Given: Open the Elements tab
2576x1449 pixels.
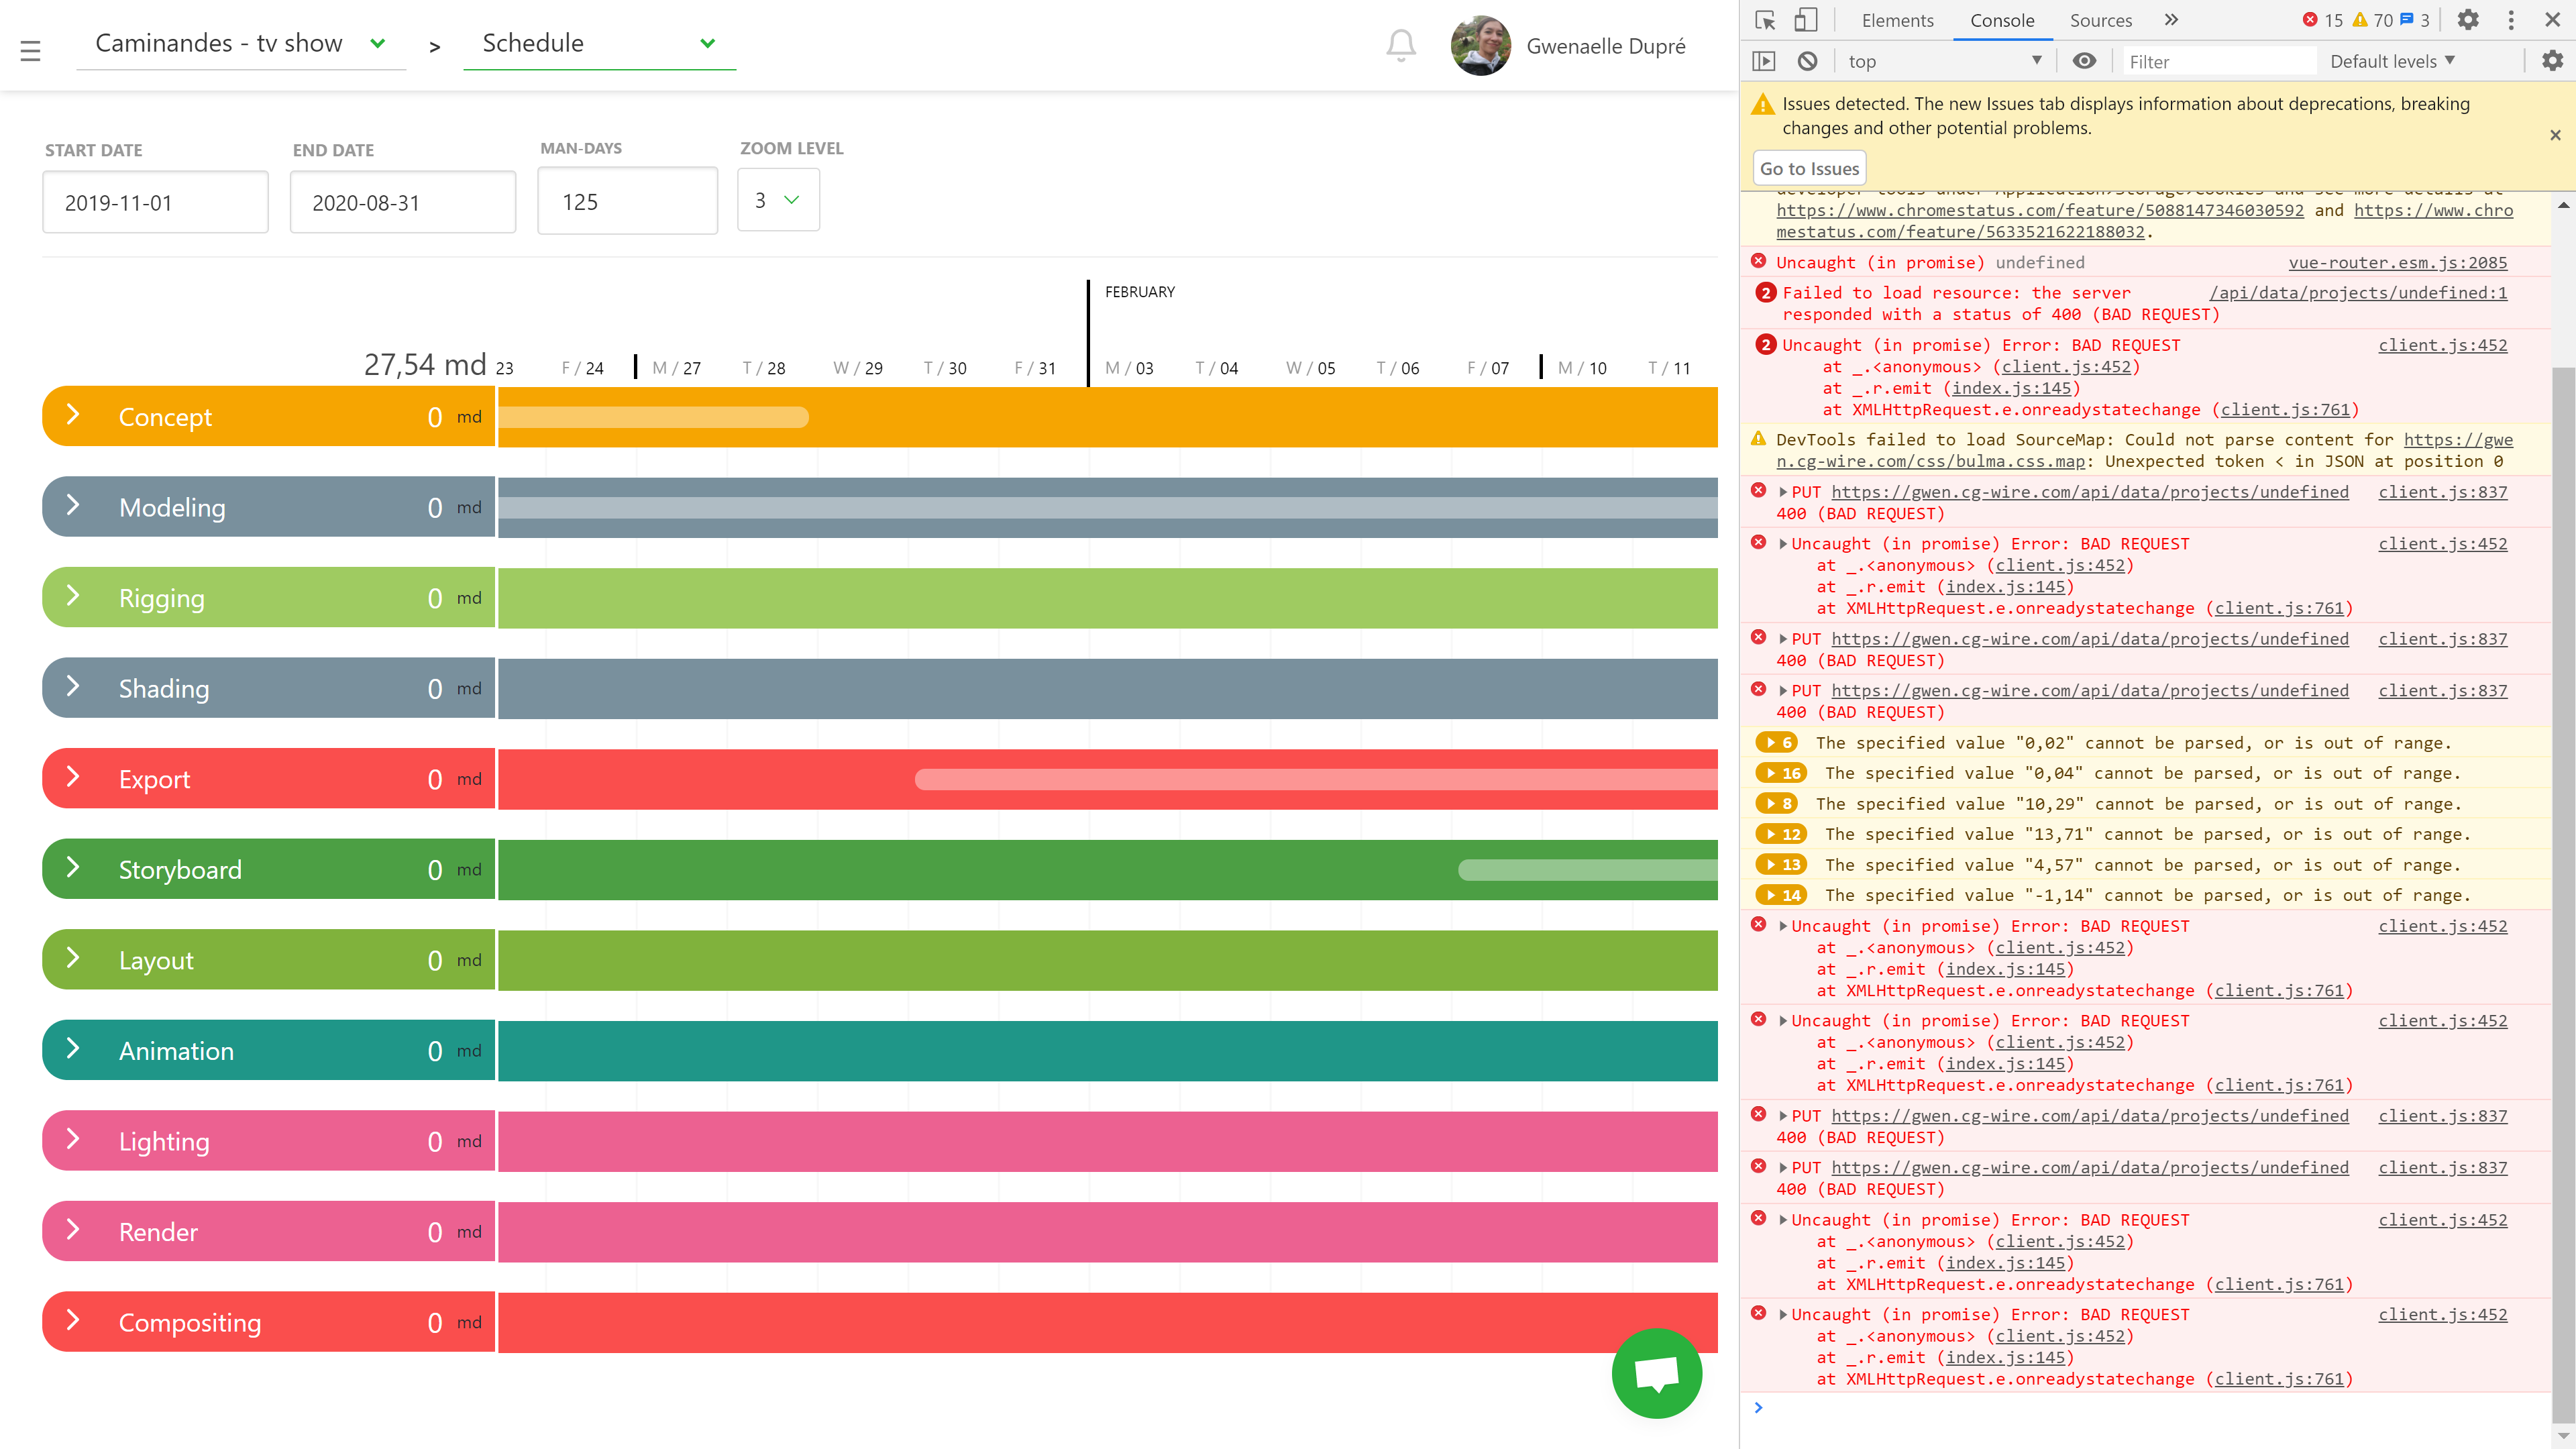Looking at the screenshot, I should click(1897, 19).
